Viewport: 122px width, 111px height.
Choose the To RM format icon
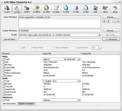(x=86, y=9)
